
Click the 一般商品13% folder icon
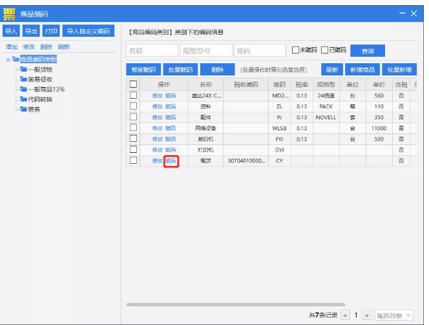coord(23,89)
